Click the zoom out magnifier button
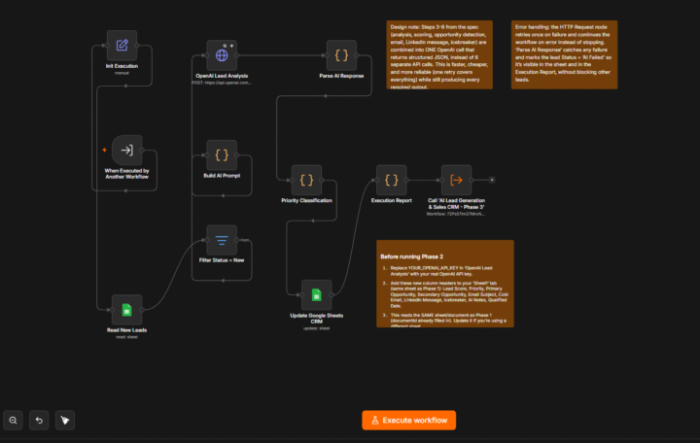This screenshot has width=700, height=443. click(13, 421)
